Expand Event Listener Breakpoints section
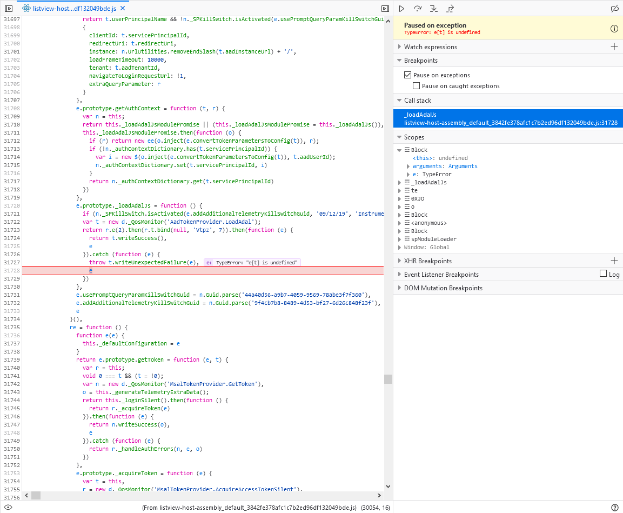This screenshot has height=513, width=623. [x=399, y=274]
